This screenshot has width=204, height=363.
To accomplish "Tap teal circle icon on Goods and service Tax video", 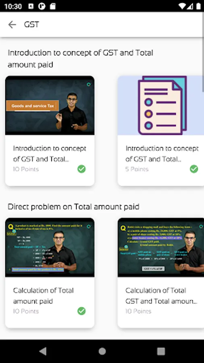I will point(89,85).
